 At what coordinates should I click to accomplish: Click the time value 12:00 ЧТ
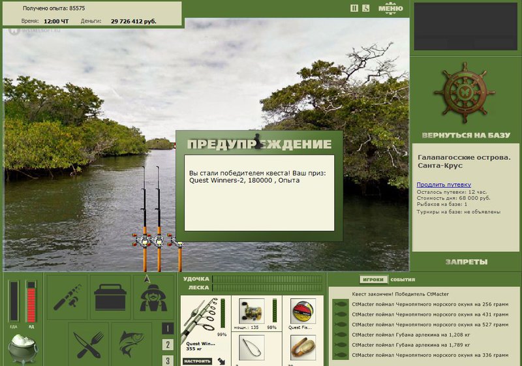click(56, 22)
